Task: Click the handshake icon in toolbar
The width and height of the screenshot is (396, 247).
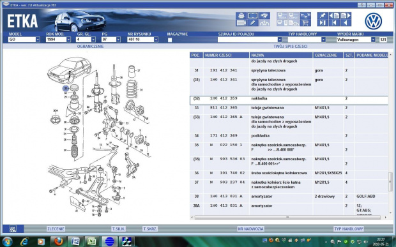Action: pyautogui.click(x=264, y=16)
